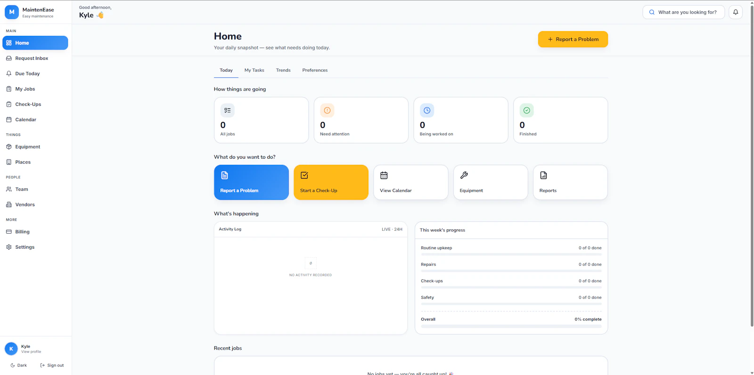
Task: Click the 'Being worked on' card label
Action: (x=436, y=134)
